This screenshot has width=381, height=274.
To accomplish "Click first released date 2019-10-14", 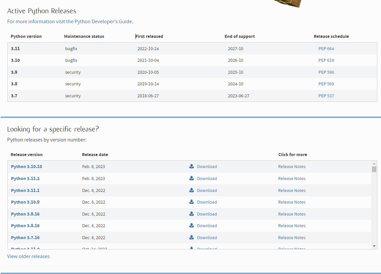I will pos(148,84).
